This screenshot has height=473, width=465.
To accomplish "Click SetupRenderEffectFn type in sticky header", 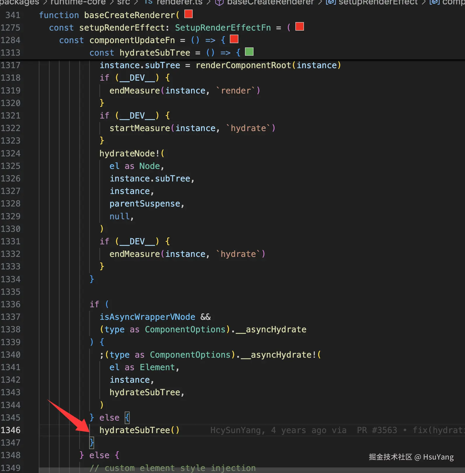I will (x=223, y=28).
